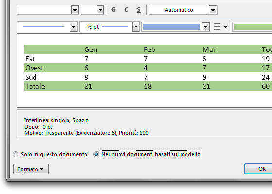Toggle bold formatting with the G button

pos(113,10)
